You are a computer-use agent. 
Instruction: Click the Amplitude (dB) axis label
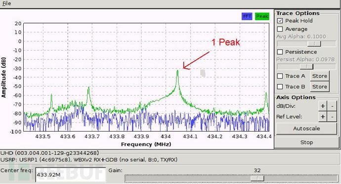(x=3, y=77)
